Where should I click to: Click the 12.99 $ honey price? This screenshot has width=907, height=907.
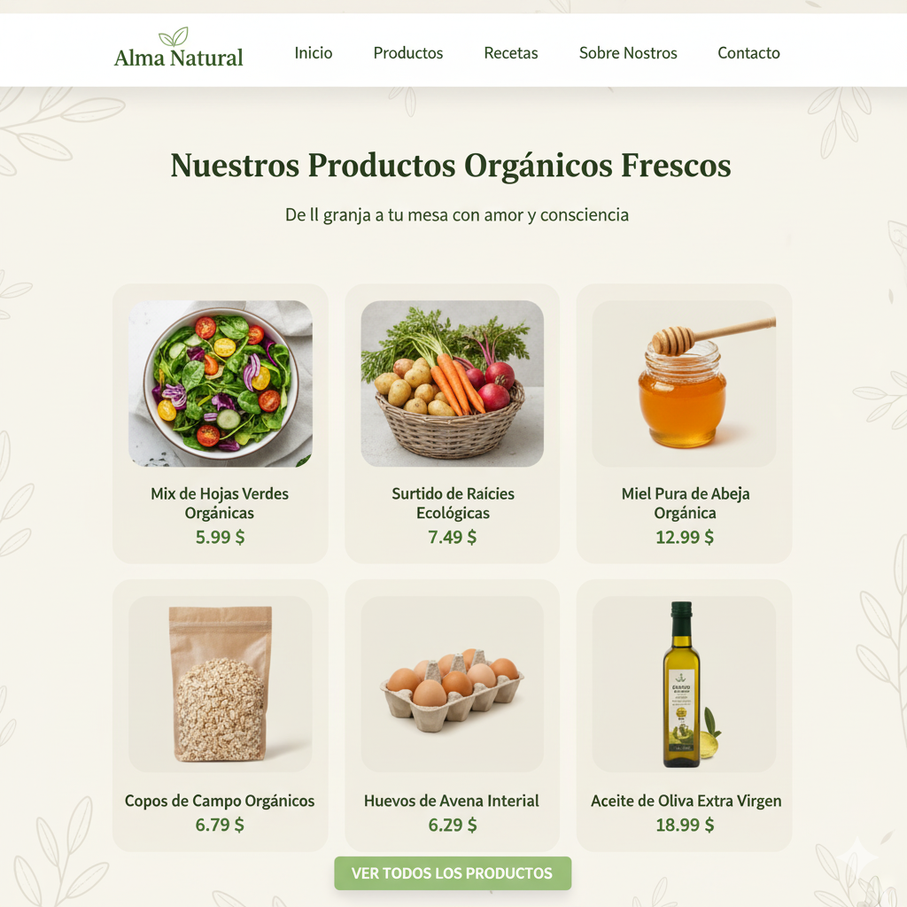pyautogui.click(x=685, y=537)
